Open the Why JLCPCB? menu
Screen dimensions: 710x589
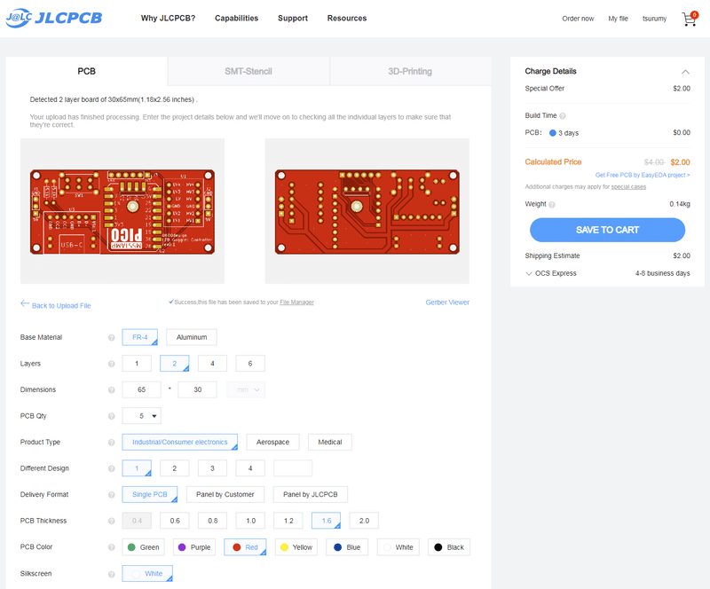pyautogui.click(x=168, y=18)
